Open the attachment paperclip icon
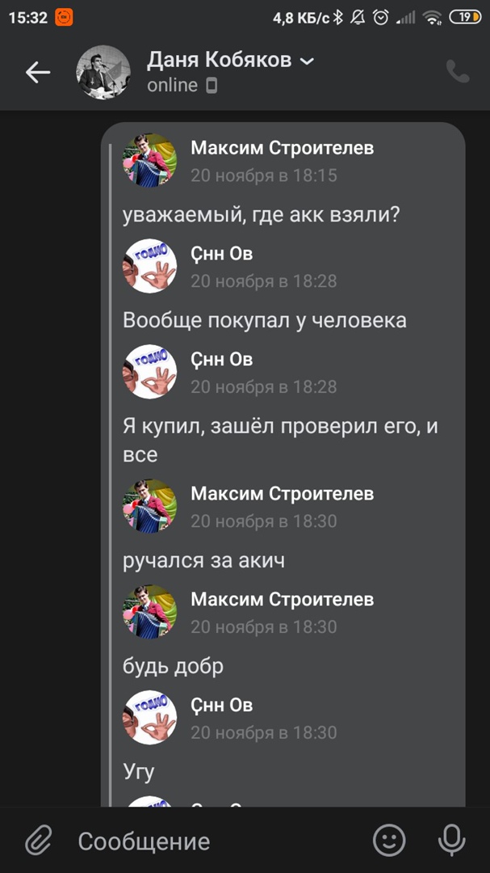 pos(39,841)
